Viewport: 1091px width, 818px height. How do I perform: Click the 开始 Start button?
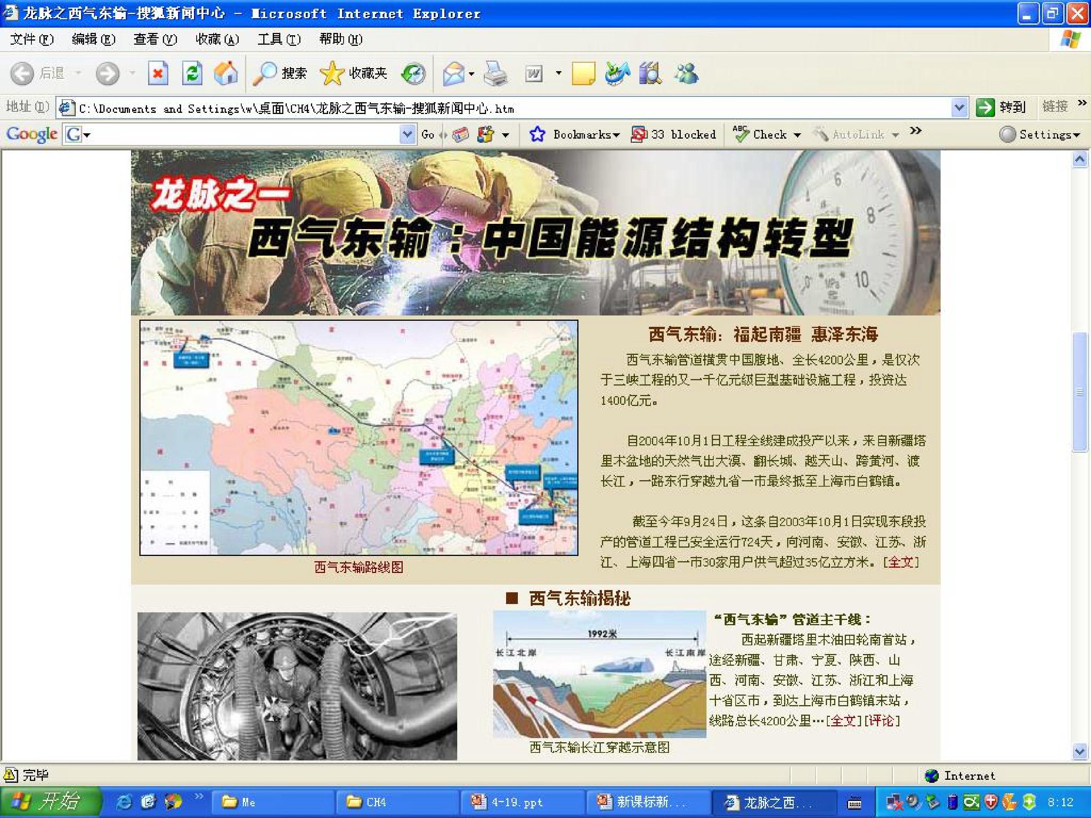50,801
